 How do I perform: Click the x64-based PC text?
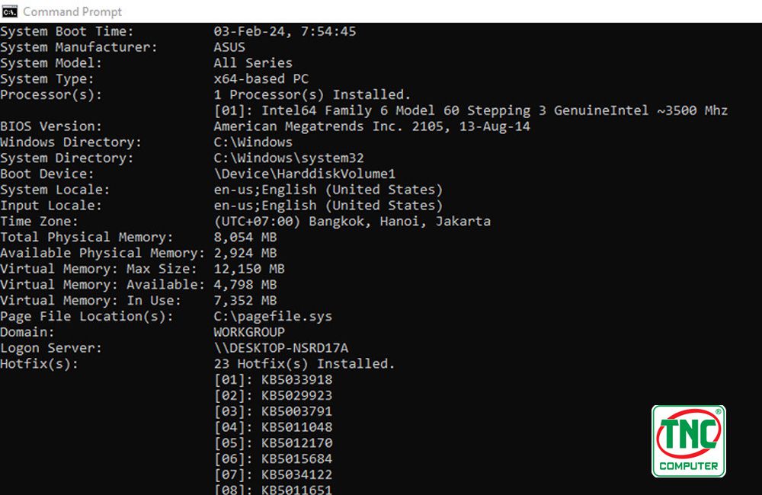(261, 78)
